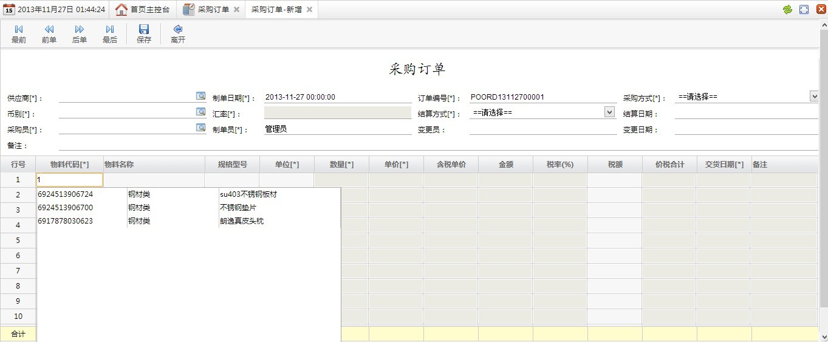Go to first record with 最前 icon
828x342 pixels.
[x=19, y=29]
